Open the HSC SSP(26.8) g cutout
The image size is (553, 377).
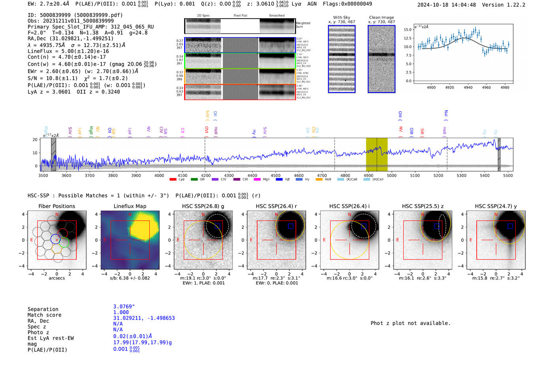[x=203, y=240]
